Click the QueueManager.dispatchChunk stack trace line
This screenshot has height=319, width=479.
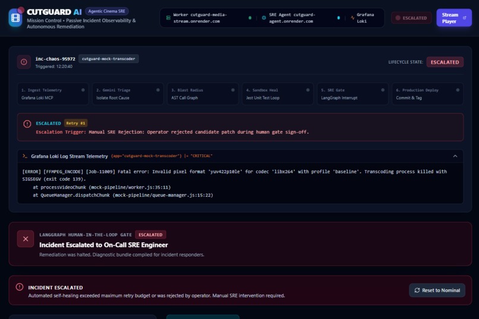pyautogui.click(x=123, y=195)
